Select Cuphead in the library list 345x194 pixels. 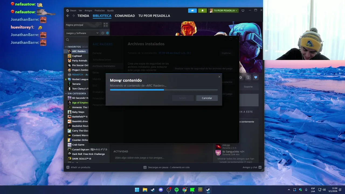coord(77,56)
